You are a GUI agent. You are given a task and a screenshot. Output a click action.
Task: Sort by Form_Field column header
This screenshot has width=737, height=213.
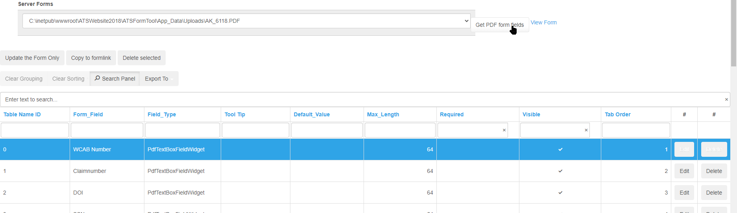[88, 114]
